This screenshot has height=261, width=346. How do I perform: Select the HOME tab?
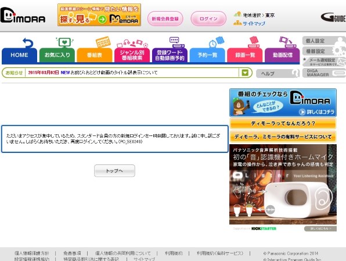[x=19, y=55]
